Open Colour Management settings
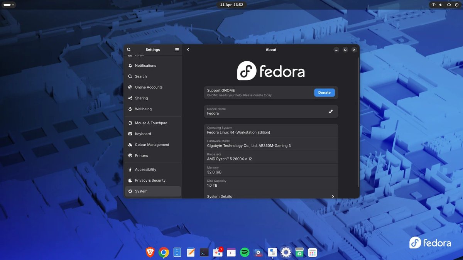The height and width of the screenshot is (260, 463). click(153, 145)
